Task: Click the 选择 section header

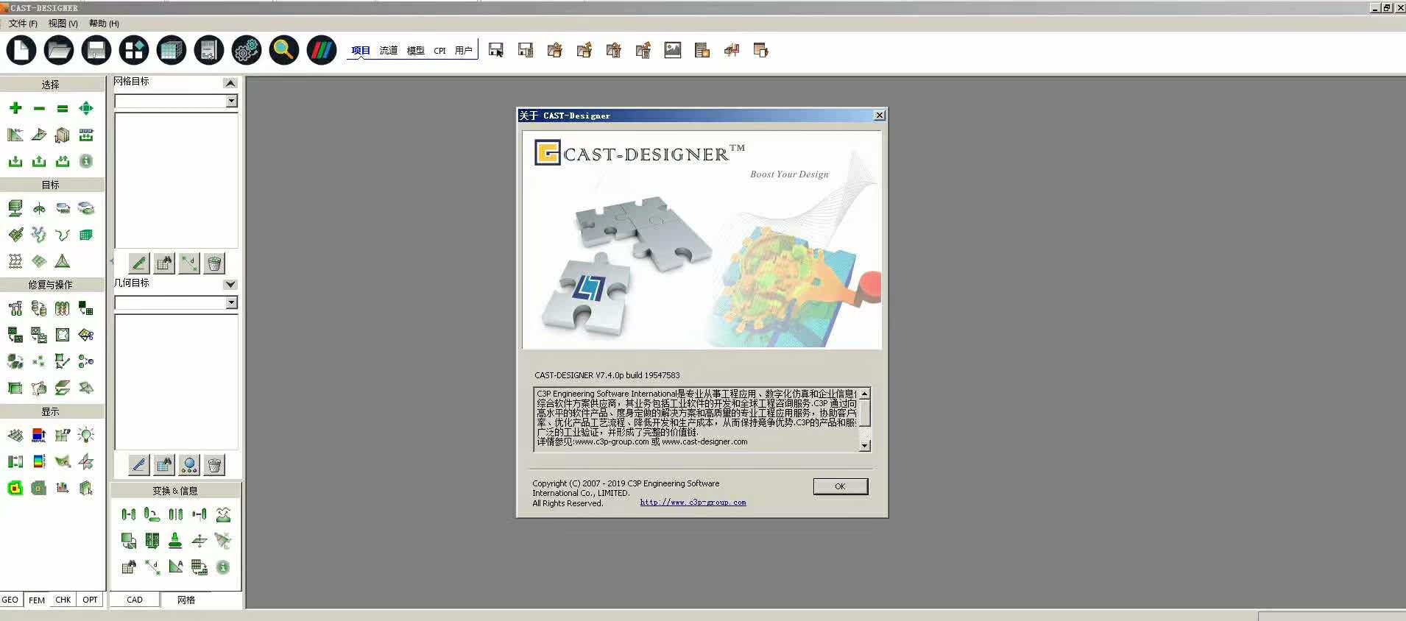Action: coord(51,85)
